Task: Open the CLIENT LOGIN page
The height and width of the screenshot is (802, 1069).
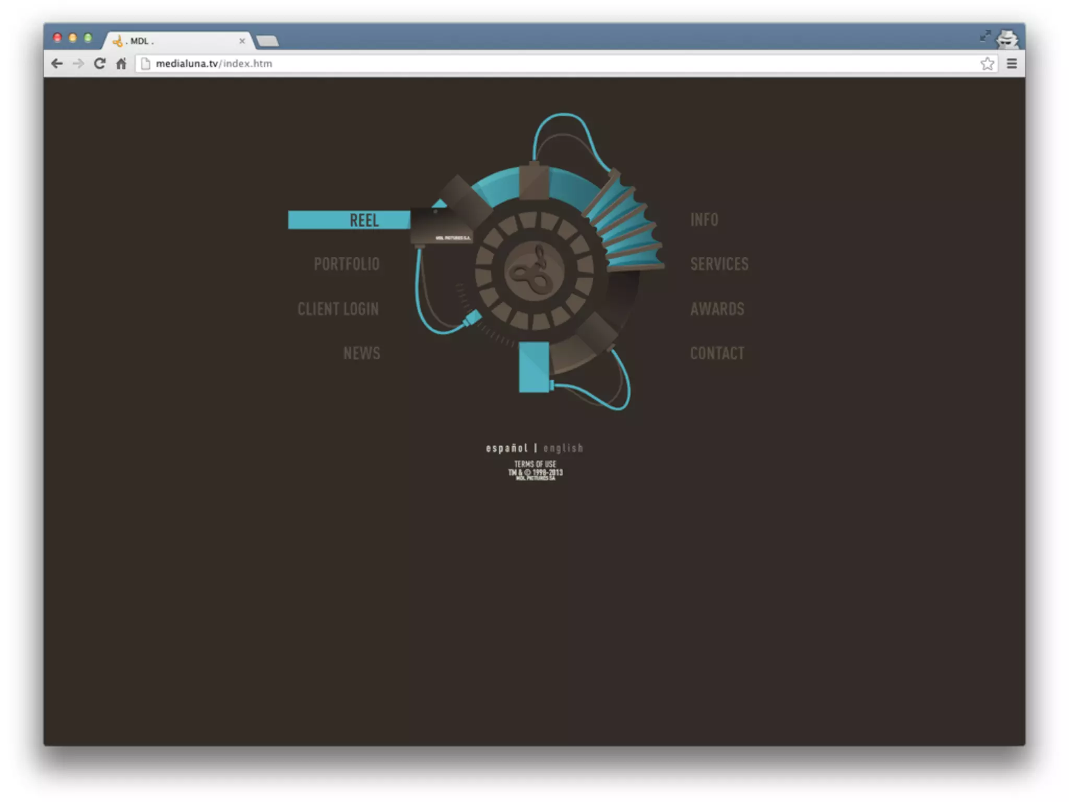Action: click(338, 309)
